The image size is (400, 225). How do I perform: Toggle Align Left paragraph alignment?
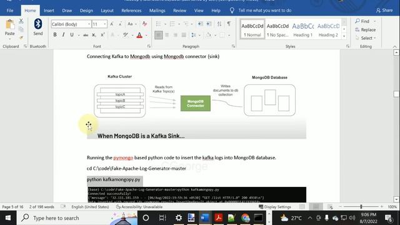pyautogui.click(x=158, y=35)
